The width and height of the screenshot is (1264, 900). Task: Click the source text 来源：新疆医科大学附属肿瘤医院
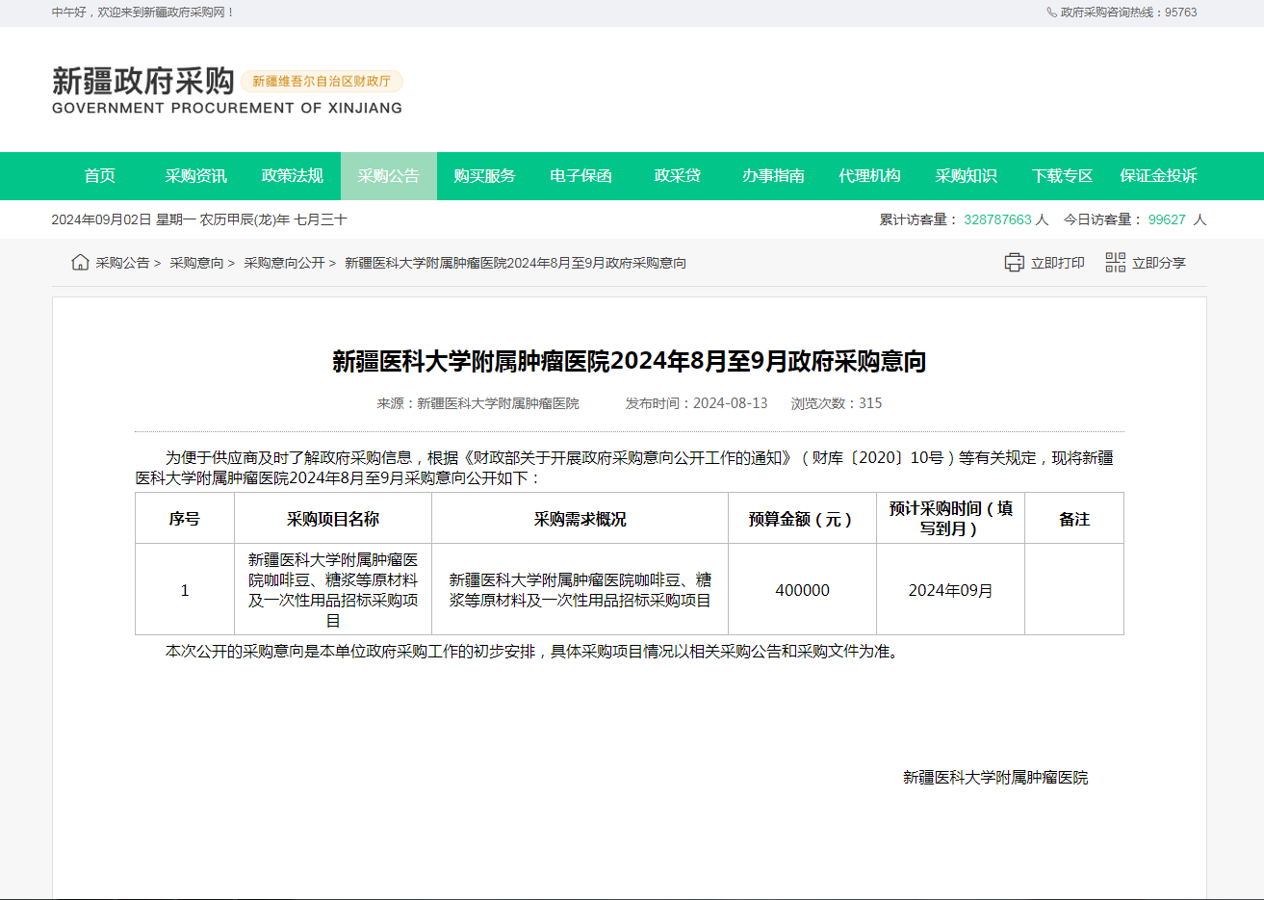(477, 403)
